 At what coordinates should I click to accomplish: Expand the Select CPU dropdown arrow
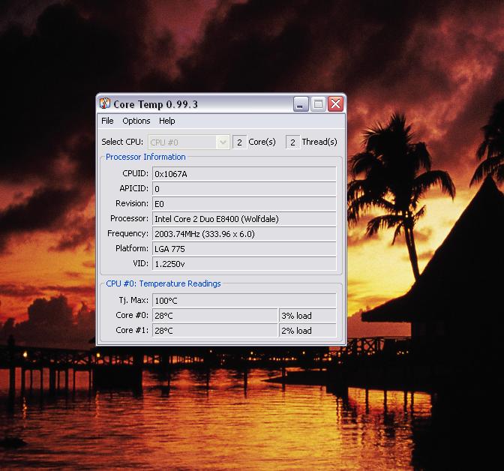pyautogui.click(x=223, y=142)
